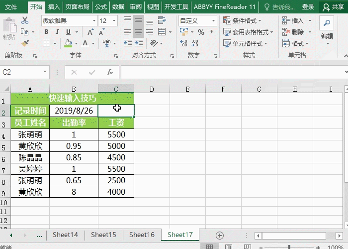Apply font color A button
The image size is (348, 249).
pos(85,43)
